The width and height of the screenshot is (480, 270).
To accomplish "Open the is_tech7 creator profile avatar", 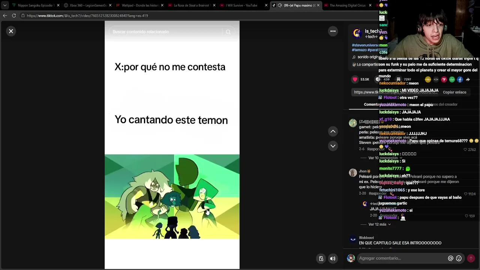I will (x=357, y=33).
